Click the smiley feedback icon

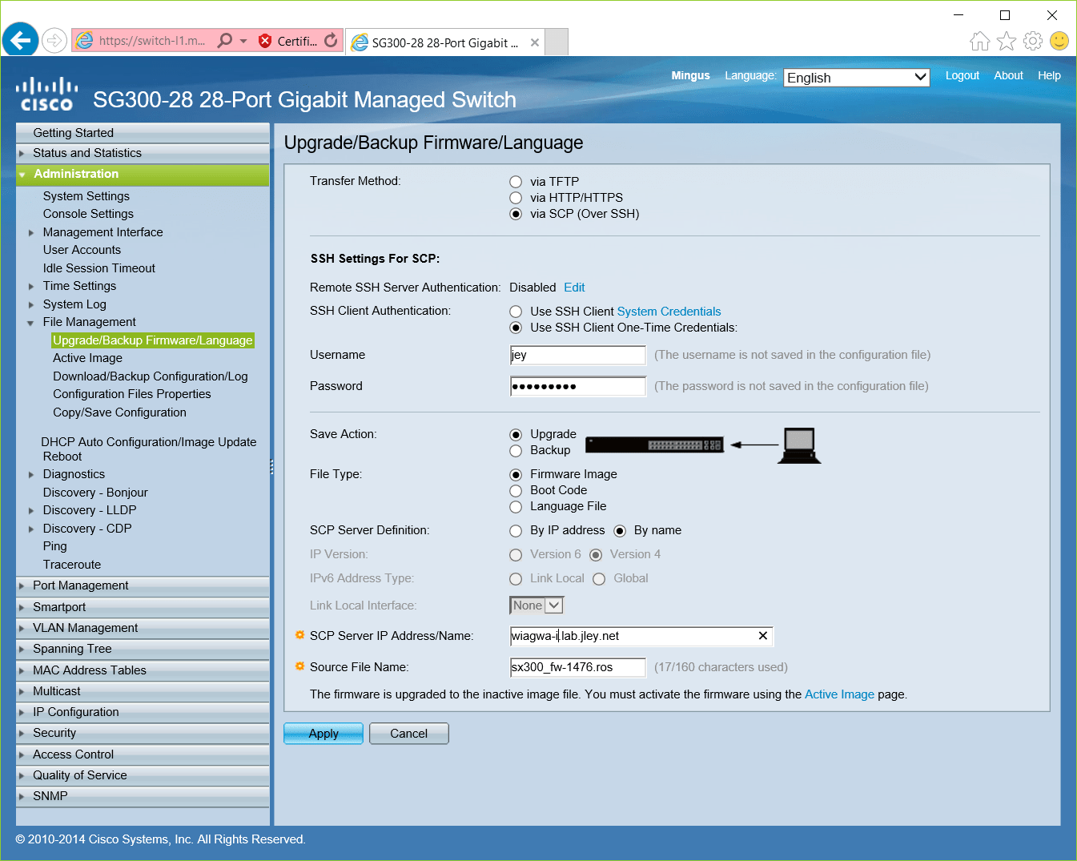(x=1059, y=41)
